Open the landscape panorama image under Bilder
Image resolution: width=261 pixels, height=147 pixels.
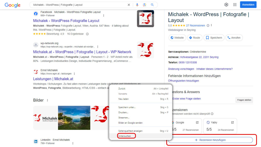[x=74, y=118]
